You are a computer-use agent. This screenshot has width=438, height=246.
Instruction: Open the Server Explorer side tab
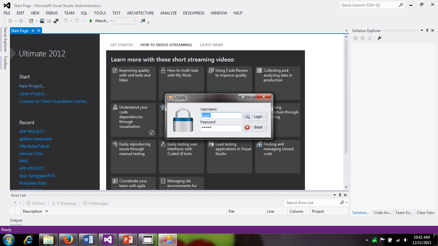(x=5, y=39)
